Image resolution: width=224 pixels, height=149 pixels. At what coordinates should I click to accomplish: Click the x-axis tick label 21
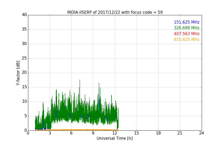pyautogui.click(x=180, y=133)
